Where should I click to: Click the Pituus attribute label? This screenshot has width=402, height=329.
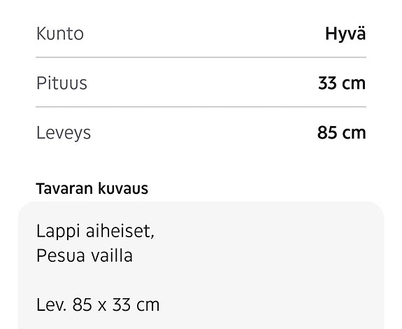coord(62,83)
